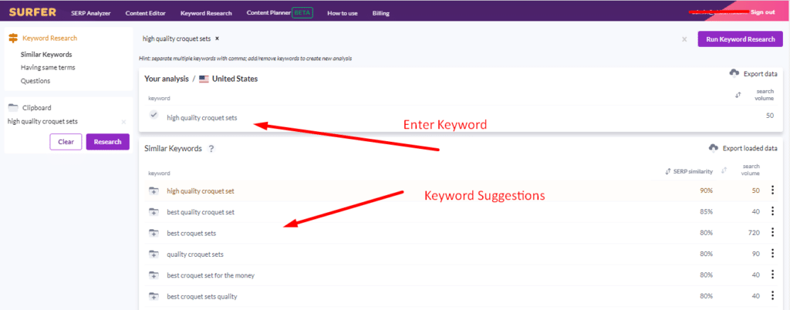The height and width of the screenshot is (310, 790).
Task: Select Similar Keywords in sidebar
Action: point(46,54)
